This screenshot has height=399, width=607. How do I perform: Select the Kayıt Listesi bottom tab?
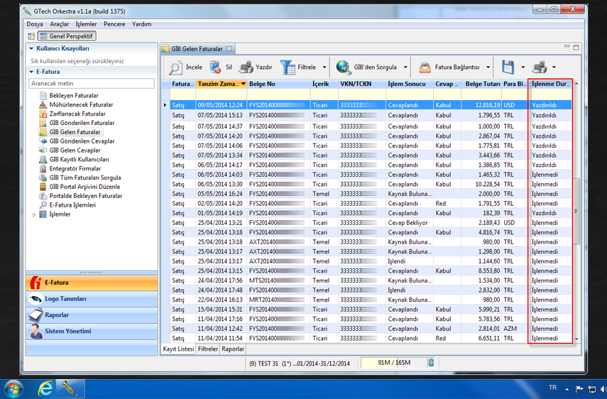(x=178, y=349)
